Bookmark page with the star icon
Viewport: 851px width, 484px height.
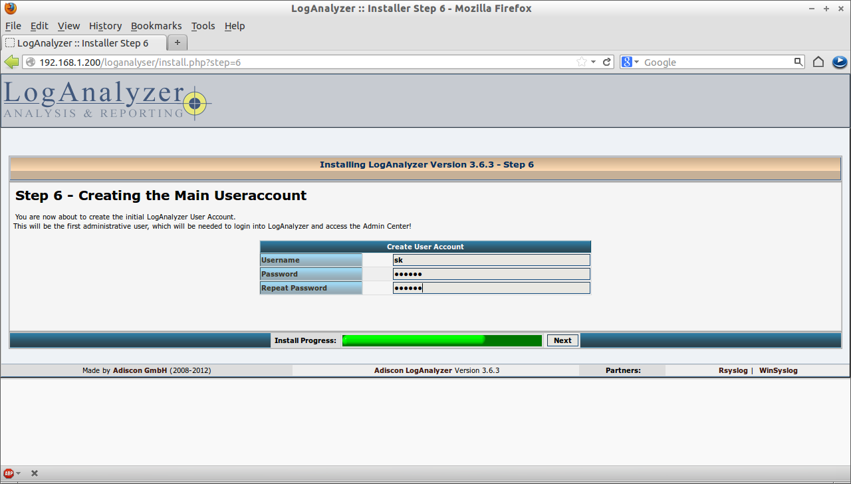tap(582, 62)
